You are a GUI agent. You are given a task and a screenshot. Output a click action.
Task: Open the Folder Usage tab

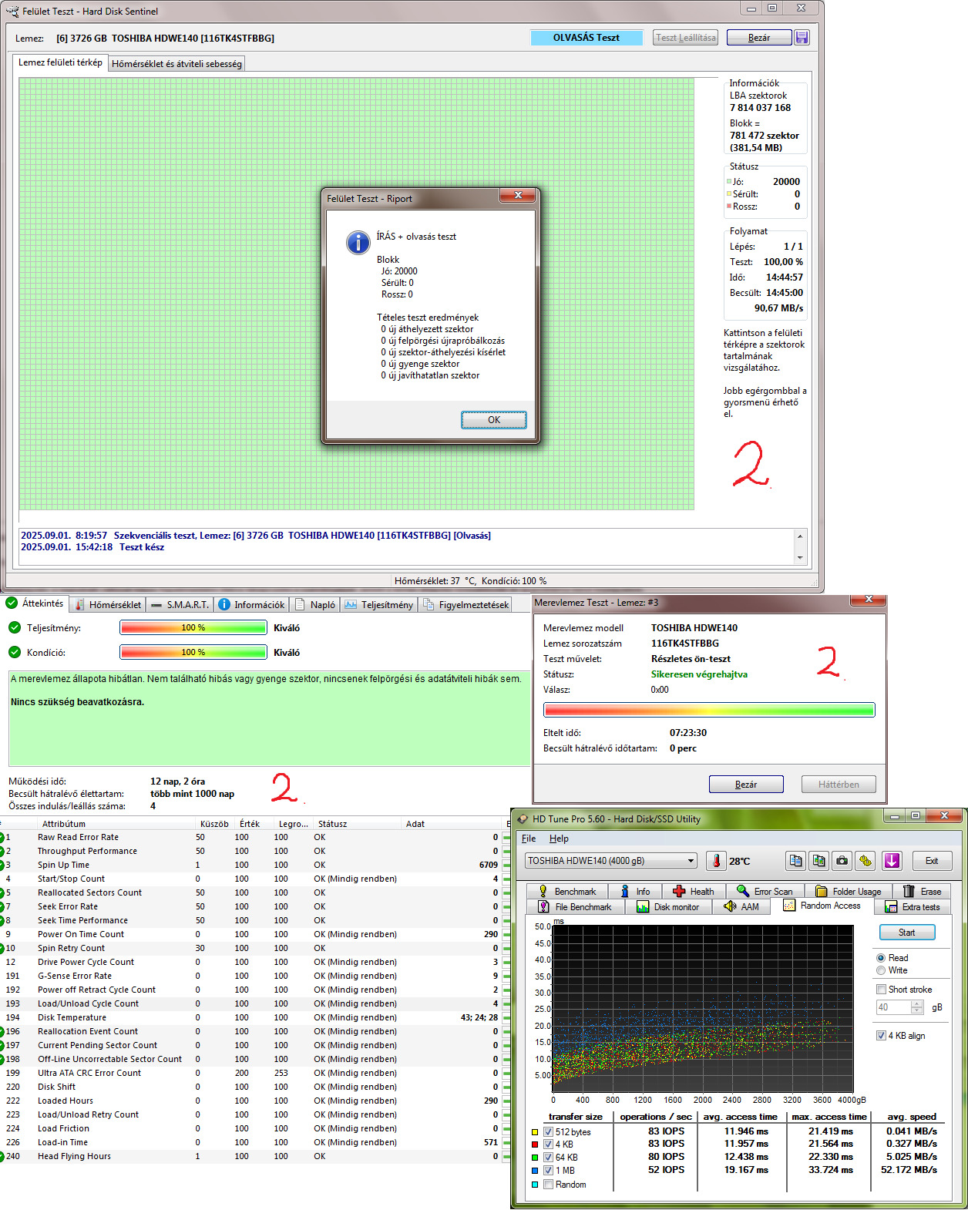tap(849, 891)
